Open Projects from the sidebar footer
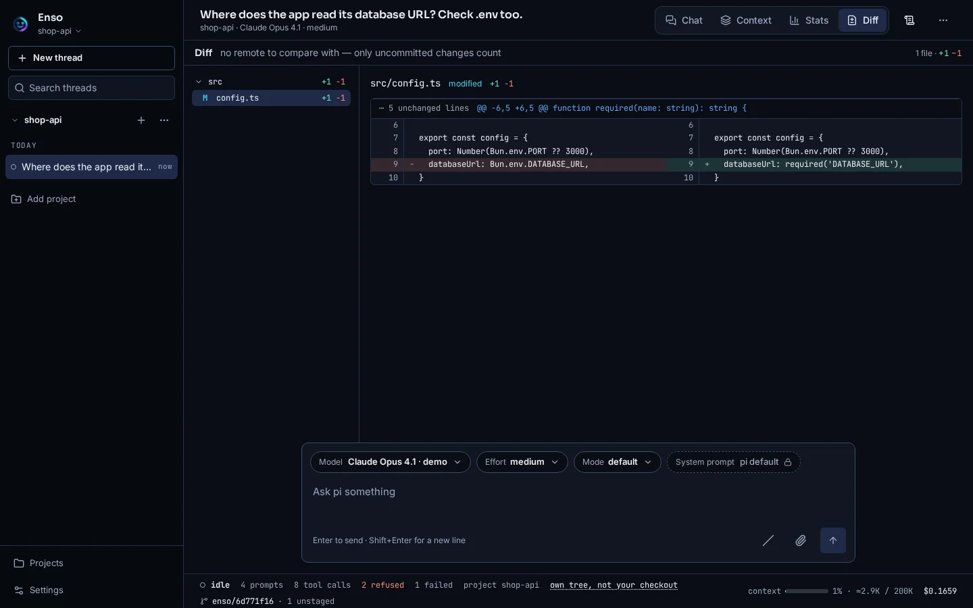 point(39,563)
